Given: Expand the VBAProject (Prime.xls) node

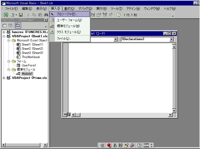Looking at the screenshot, I should (4, 78).
